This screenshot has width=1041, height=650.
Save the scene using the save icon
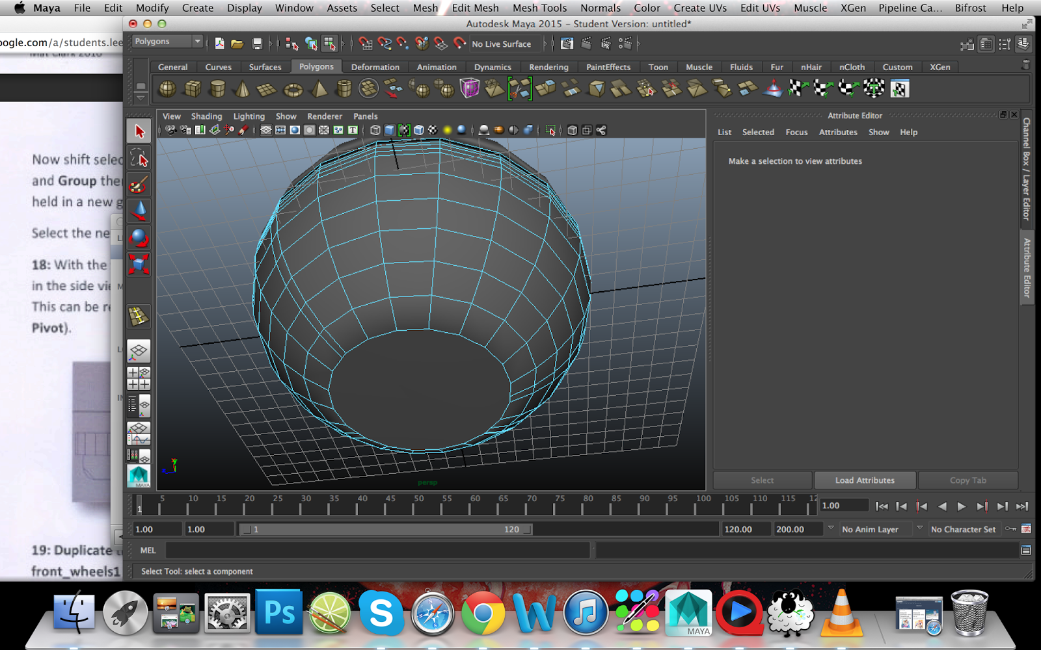click(256, 44)
